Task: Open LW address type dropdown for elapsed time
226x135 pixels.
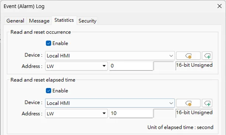Action: pos(77,113)
